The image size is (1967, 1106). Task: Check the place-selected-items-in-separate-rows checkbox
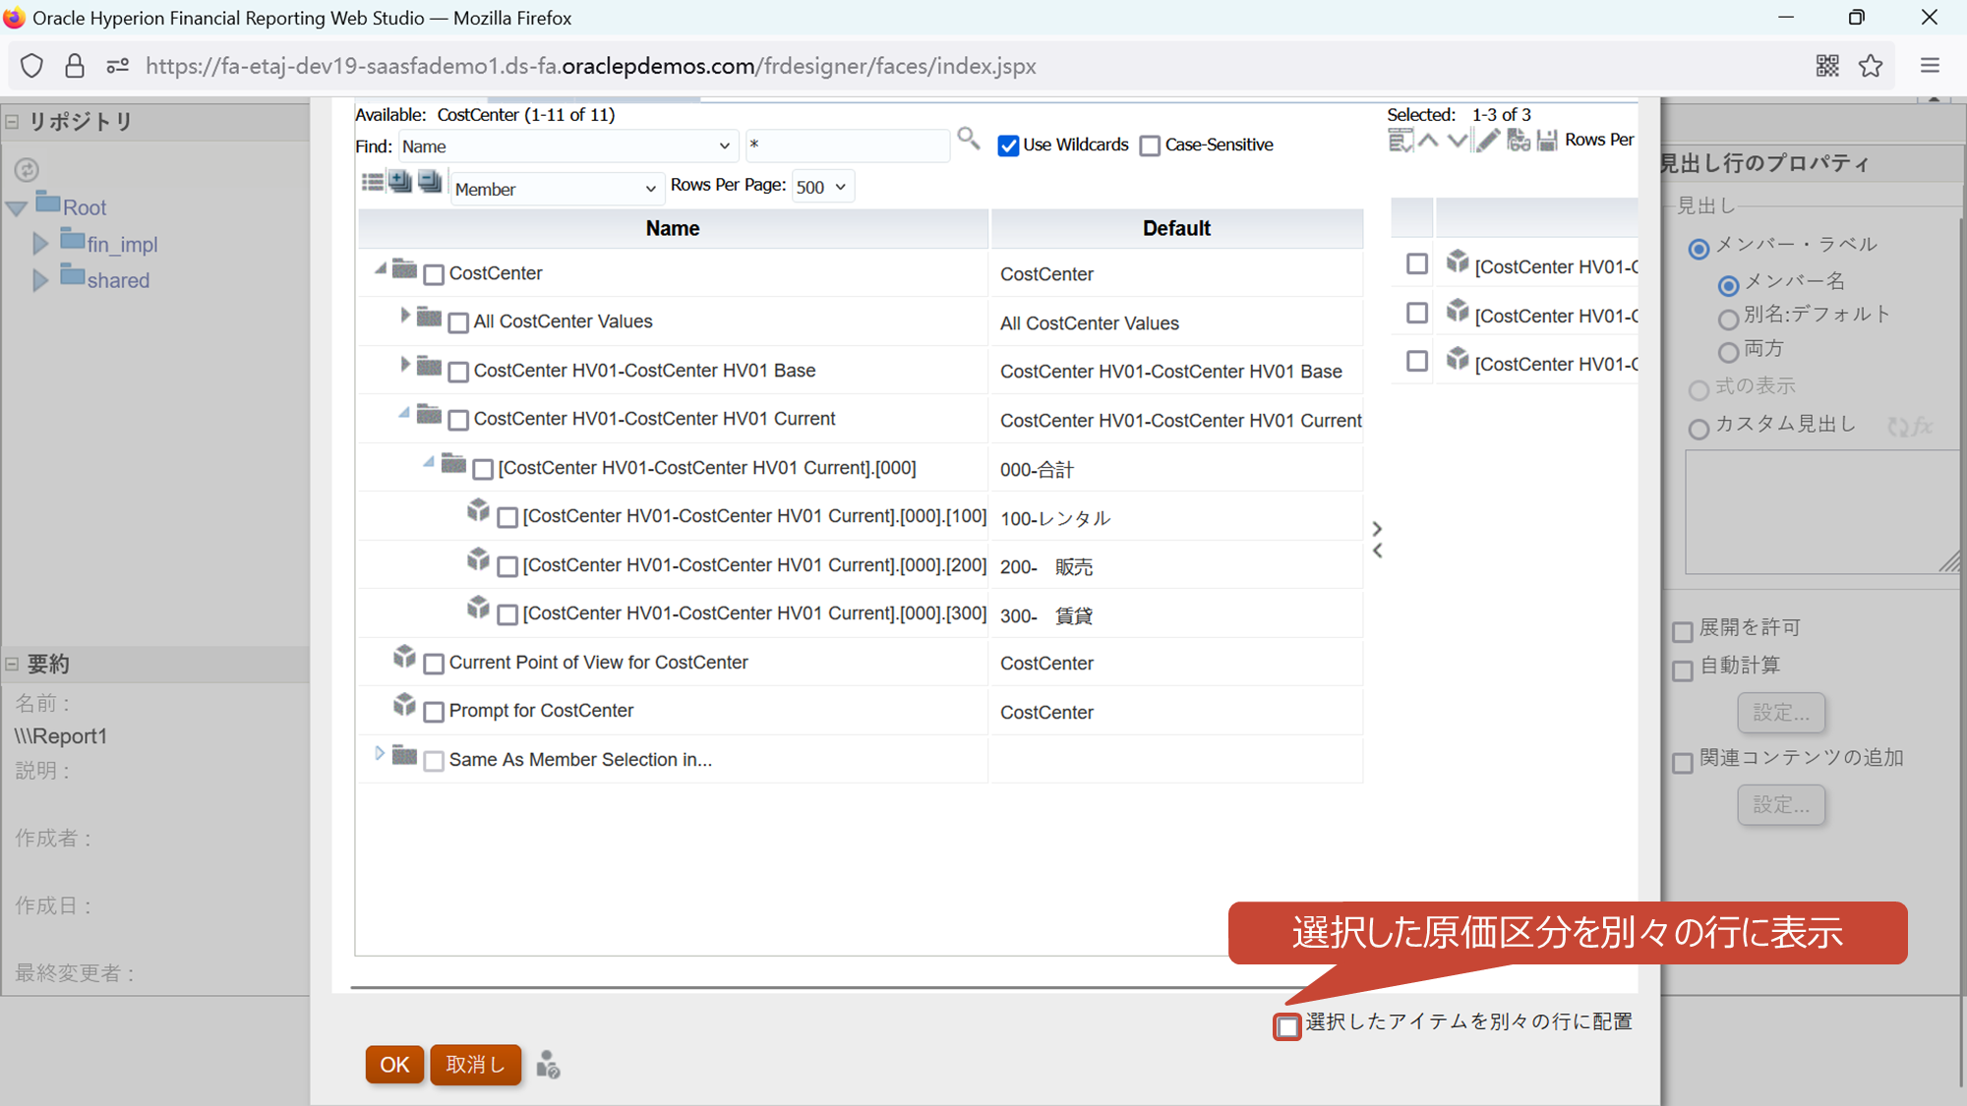pyautogui.click(x=1286, y=1026)
